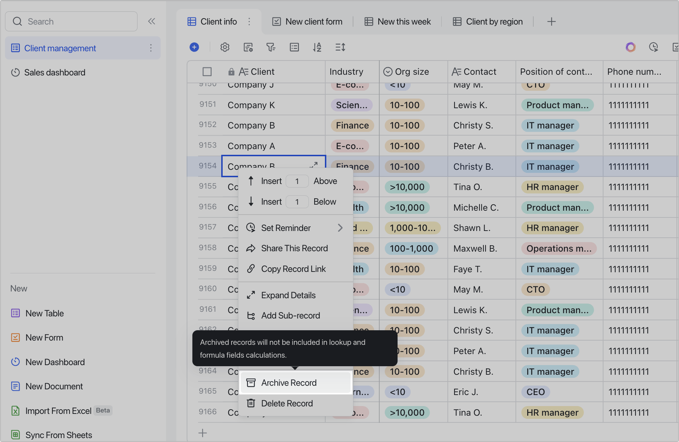Toggle the select-all checkbox in header row
The width and height of the screenshot is (679, 442).
pos(207,72)
